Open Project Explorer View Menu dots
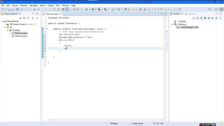Viewport: 224px width, 126px height. (x=37, y=18)
